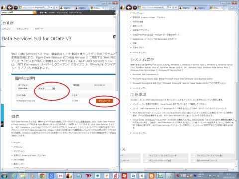Click the WcfDataServices.exe file name
Screen dimensions: 239x179
pyautogui.click(x=26, y=101)
